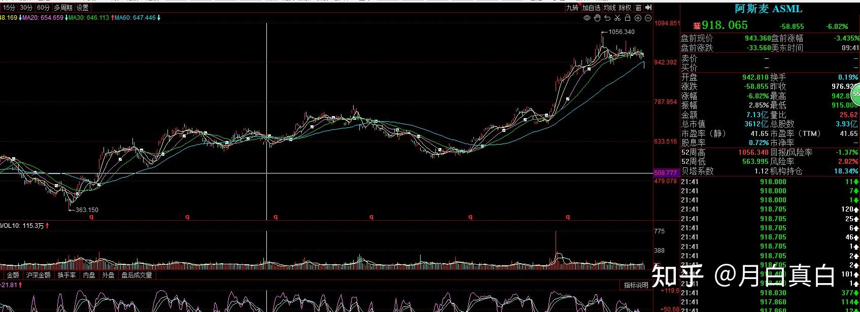This screenshot has height=312, width=860.
Task: Toggle the 九转 indicator
Action: click(572, 8)
